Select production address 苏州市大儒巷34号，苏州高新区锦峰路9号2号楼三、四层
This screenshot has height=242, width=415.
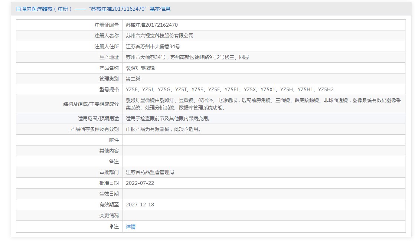187,57
